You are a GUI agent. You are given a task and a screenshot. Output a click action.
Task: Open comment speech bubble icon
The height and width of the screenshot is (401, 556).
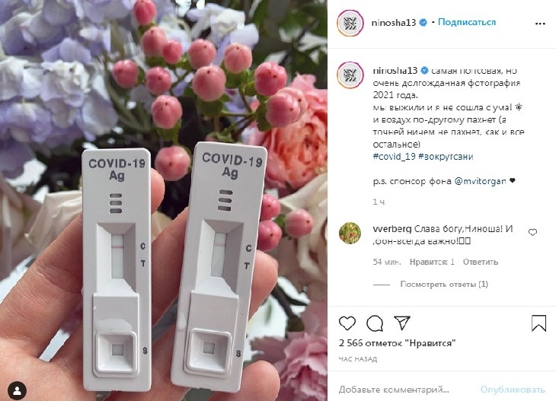tap(375, 323)
